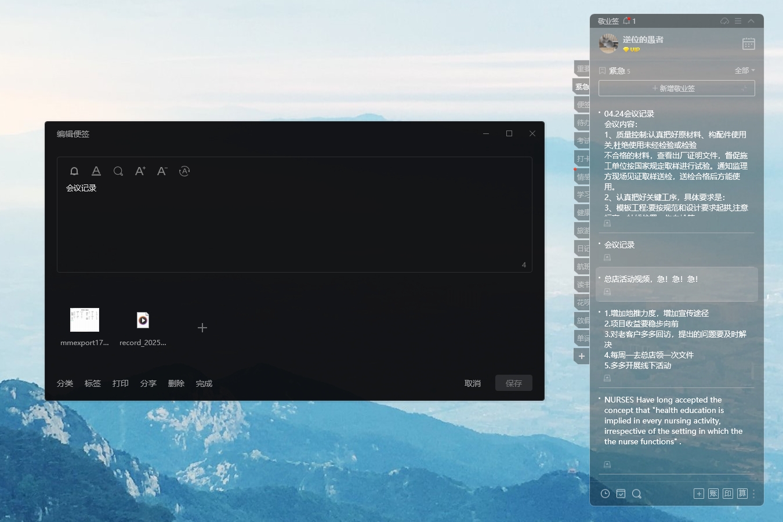Image resolution: width=783 pixels, height=522 pixels.
Task: Set a reminder with the bell icon in editor
Action: coord(74,171)
